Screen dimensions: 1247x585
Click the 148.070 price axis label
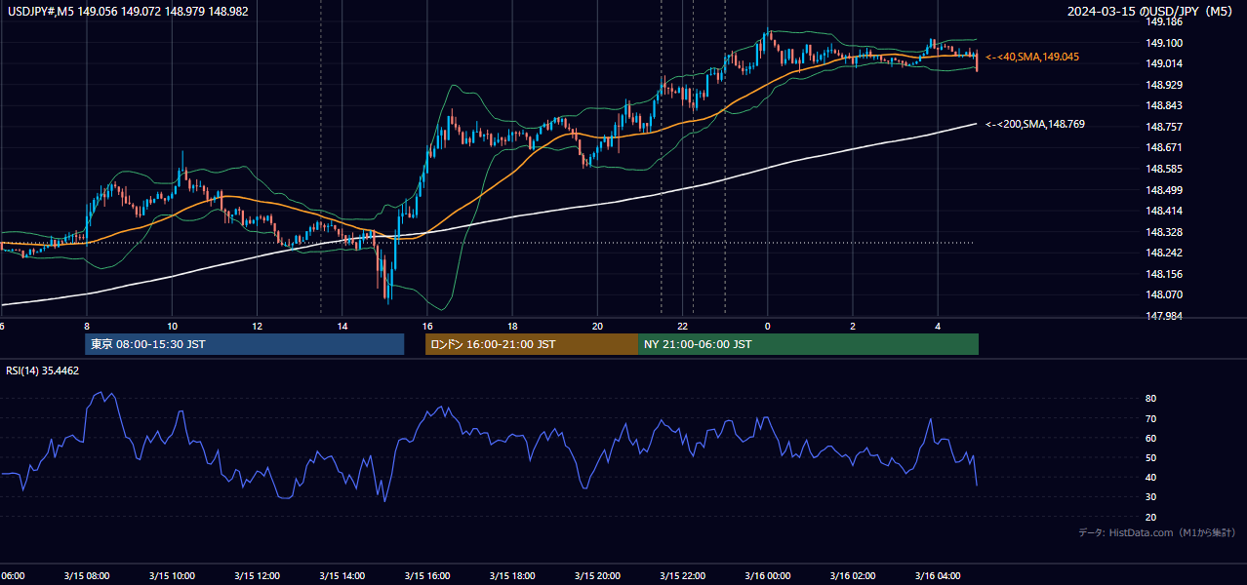(1164, 294)
